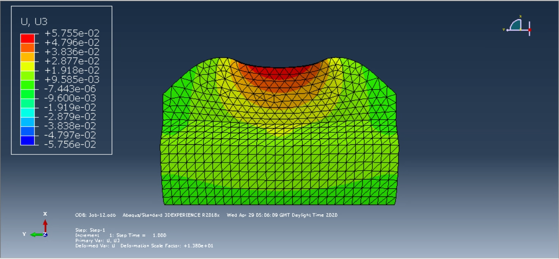This screenshot has height=259, width=559.
Task: Select the dark blue legend swatch above -5.756e-02
Action: [27, 140]
